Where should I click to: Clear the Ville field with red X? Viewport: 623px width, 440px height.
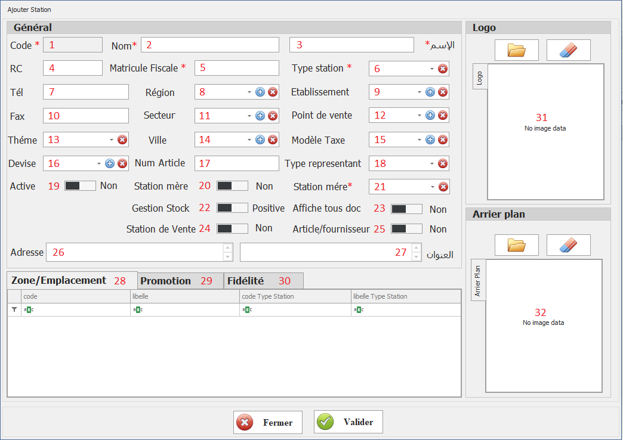point(273,140)
